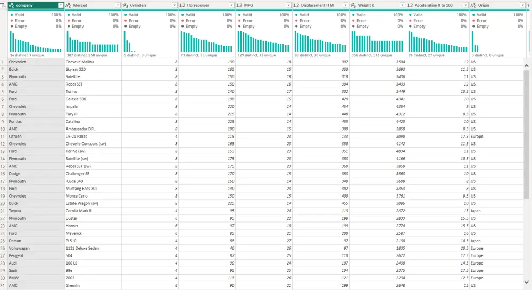Expand the Acceleration 0 to 100 filter arrow
Screen dimensions: 532x290
466,5
